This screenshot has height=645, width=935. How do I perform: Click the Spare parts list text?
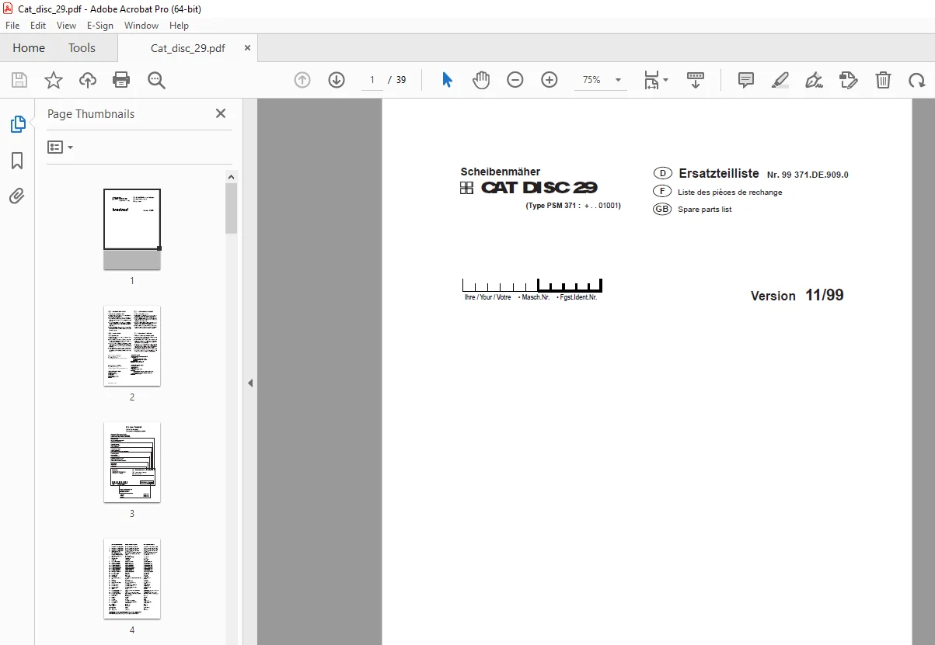(705, 210)
